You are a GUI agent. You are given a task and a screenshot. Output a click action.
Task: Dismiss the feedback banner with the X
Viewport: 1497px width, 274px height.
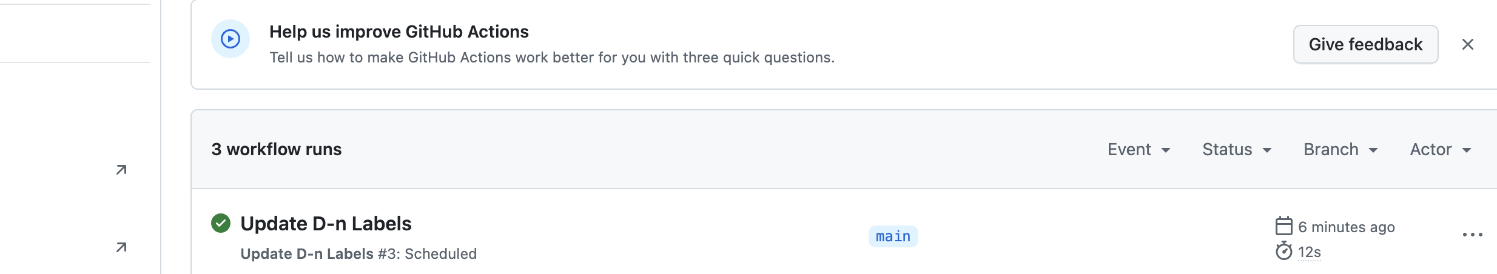coord(1468,44)
